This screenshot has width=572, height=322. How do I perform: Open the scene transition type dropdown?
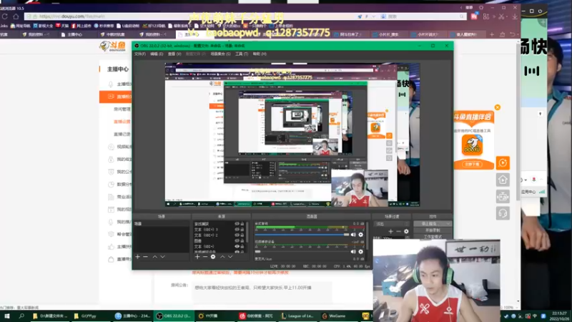click(x=391, y=224)
